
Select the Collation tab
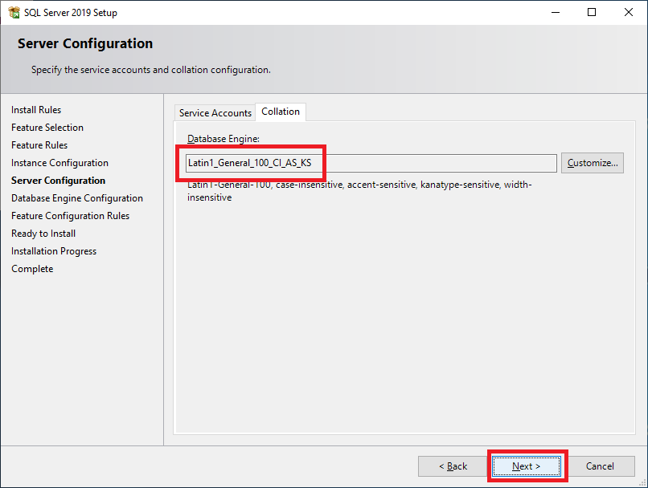pos(281,112)
